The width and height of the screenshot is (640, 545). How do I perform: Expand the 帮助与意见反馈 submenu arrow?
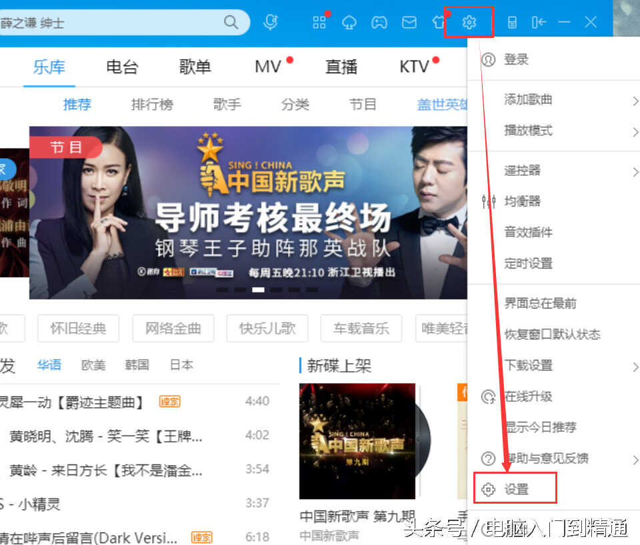[635, 460]
